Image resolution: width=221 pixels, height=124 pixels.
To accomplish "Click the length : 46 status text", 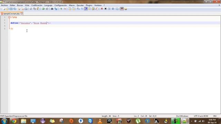I will coord(106,116).
